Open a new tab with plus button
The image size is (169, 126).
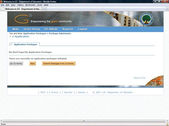(x=44, y=9)
